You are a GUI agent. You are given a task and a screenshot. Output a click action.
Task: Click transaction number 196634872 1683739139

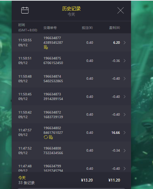[x=53, y=115]
